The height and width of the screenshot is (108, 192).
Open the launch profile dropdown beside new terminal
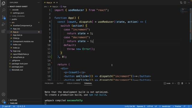[x=175, y=83]
